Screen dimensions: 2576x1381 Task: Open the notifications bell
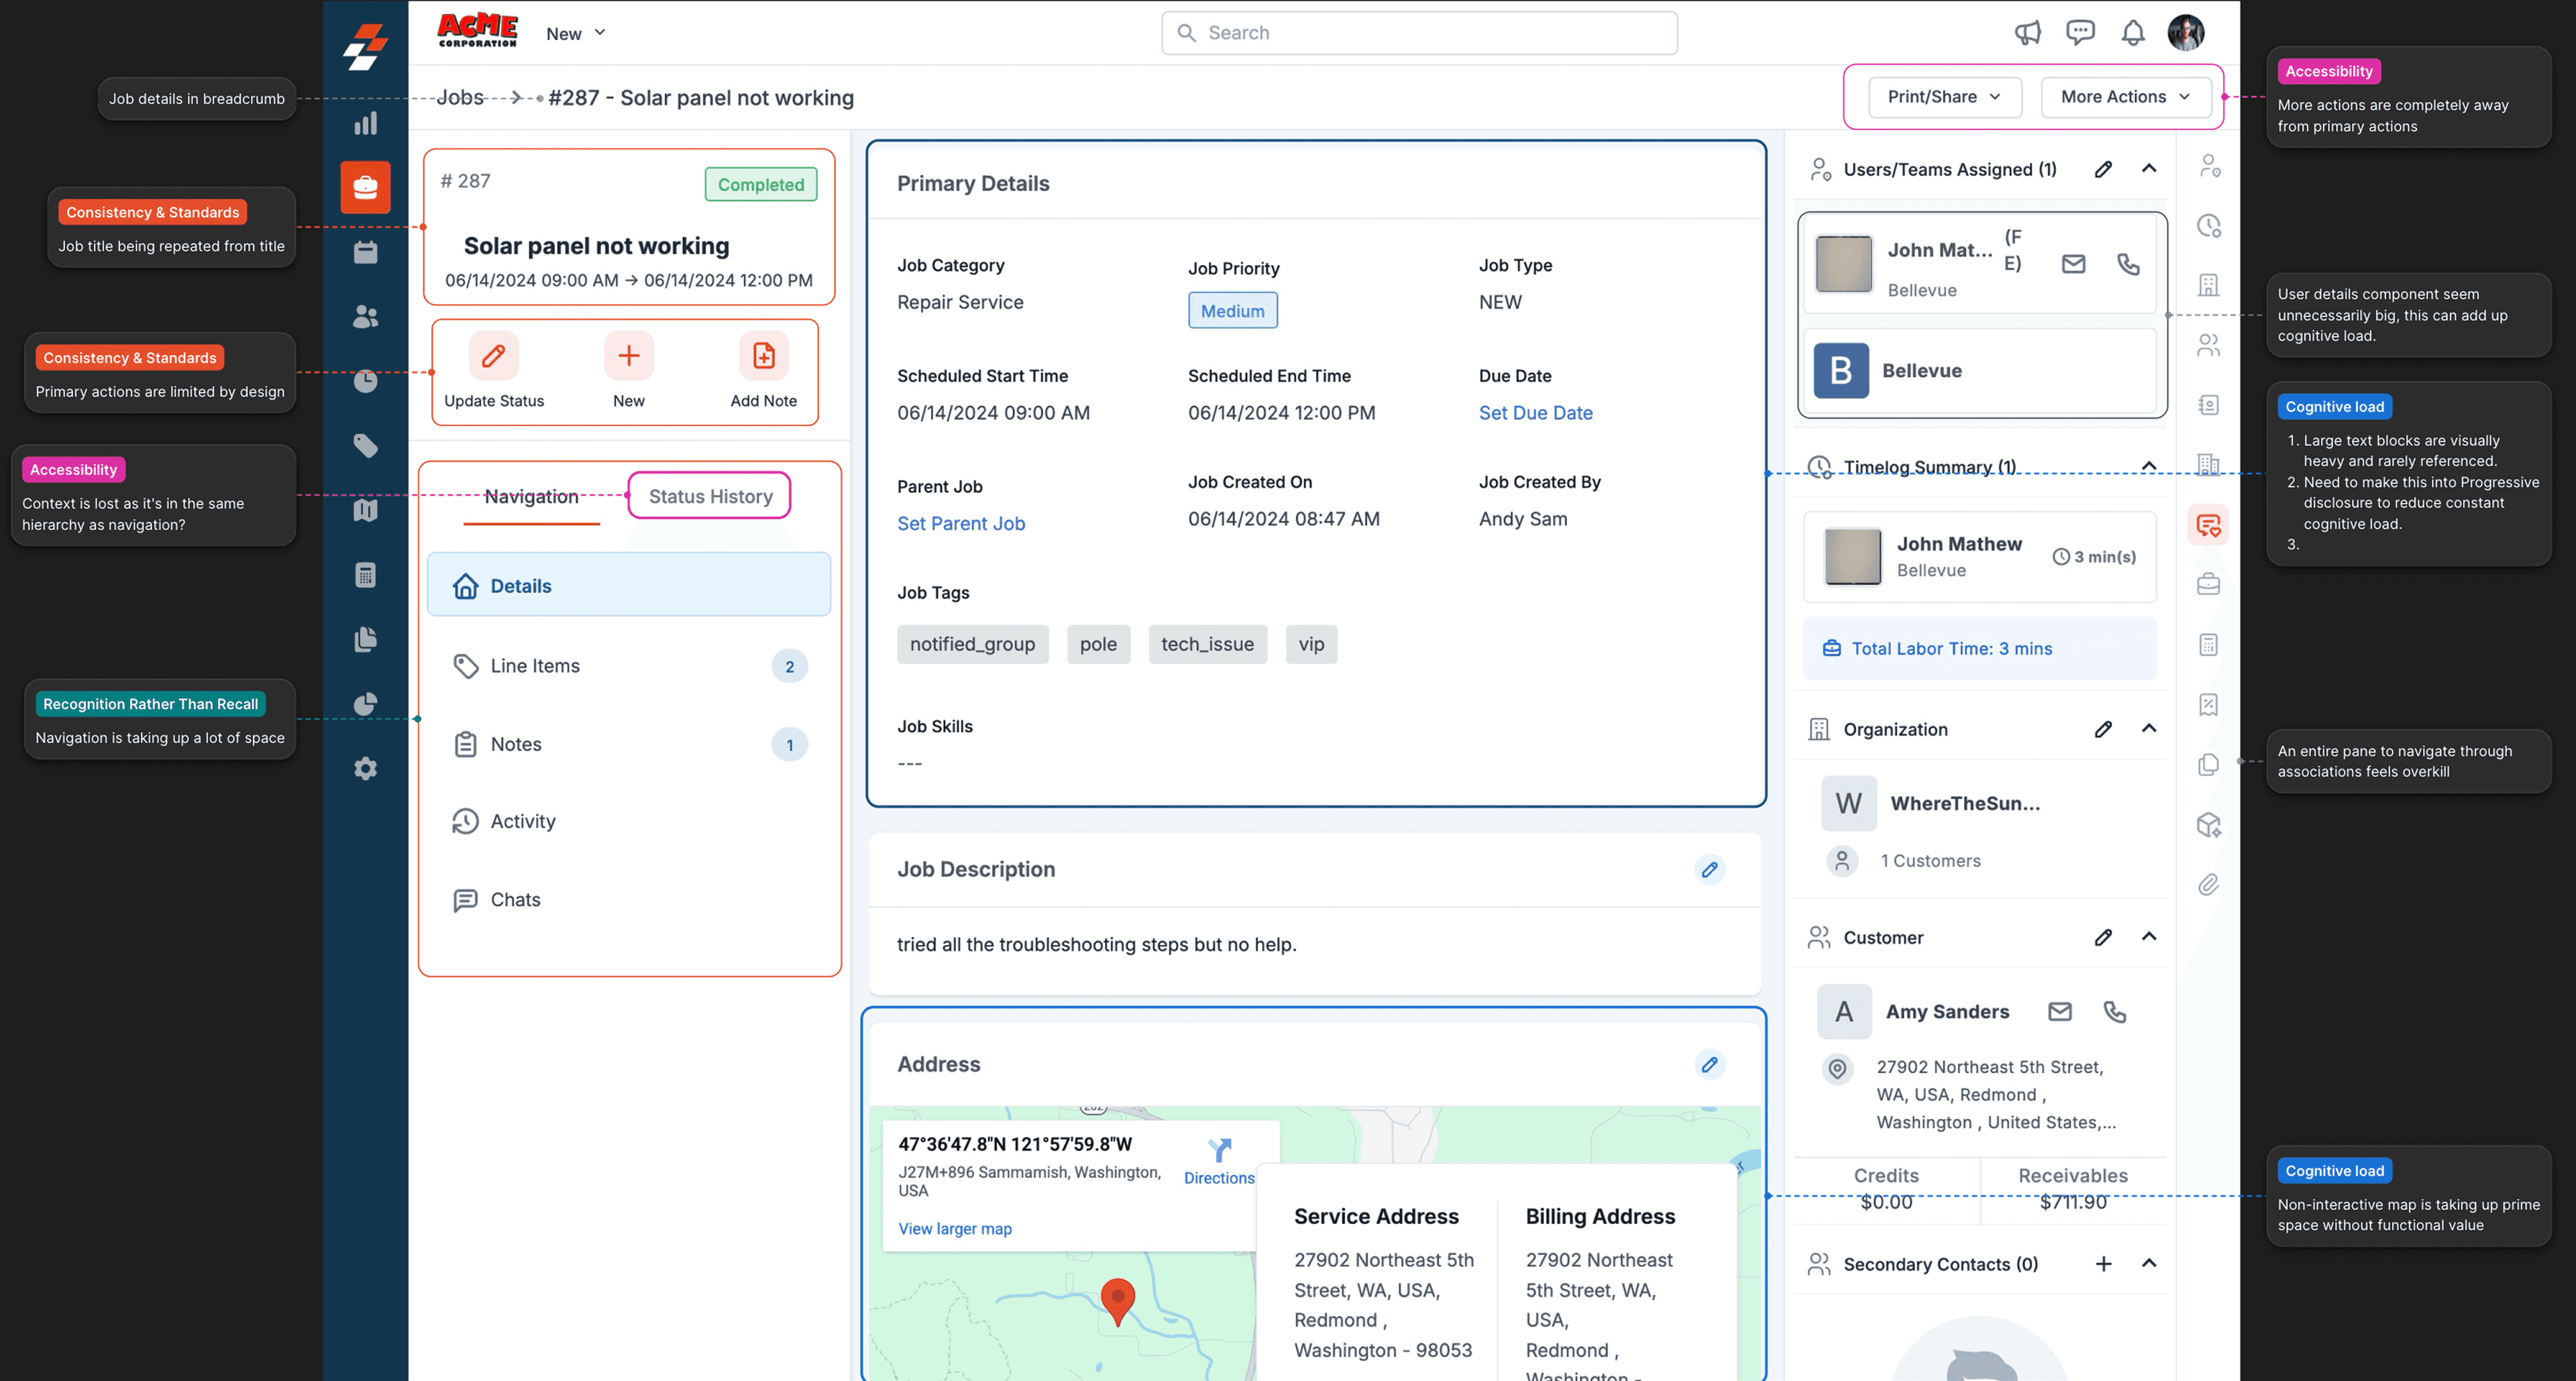2133,33
